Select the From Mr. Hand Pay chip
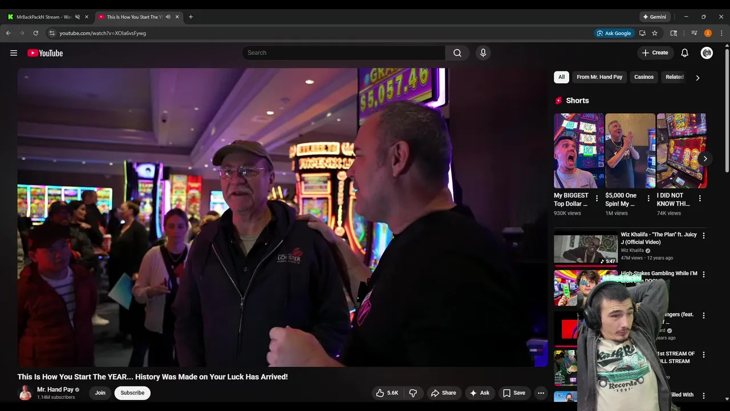Image resolution: width=730 pixels, height=411 pixels. 599,77
